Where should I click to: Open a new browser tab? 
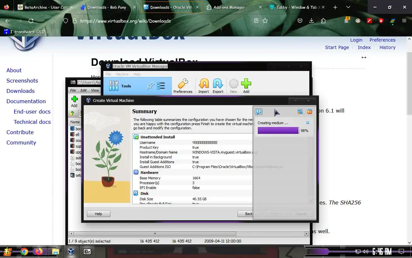pyautogui.click(x=335, y=7)
